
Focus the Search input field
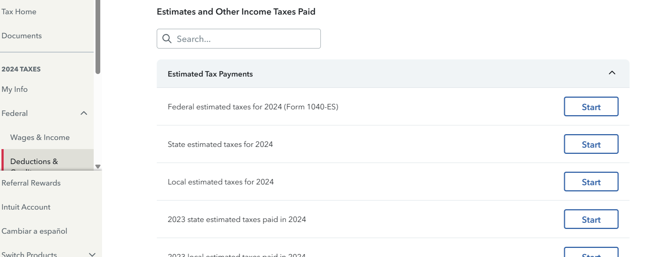click(239, 39)
